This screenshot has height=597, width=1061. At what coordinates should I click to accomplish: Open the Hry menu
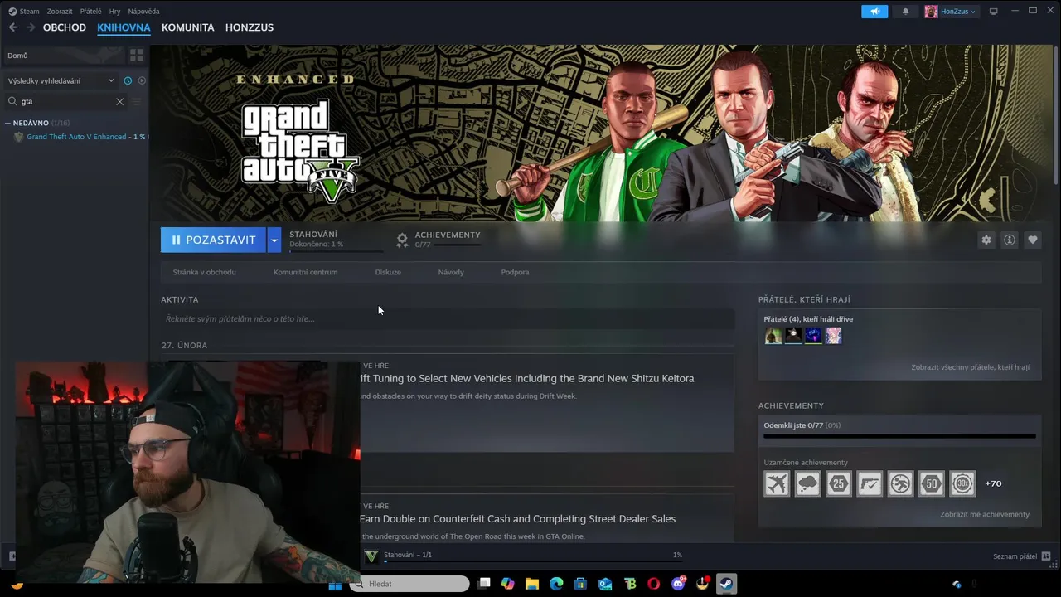[114, 12]
